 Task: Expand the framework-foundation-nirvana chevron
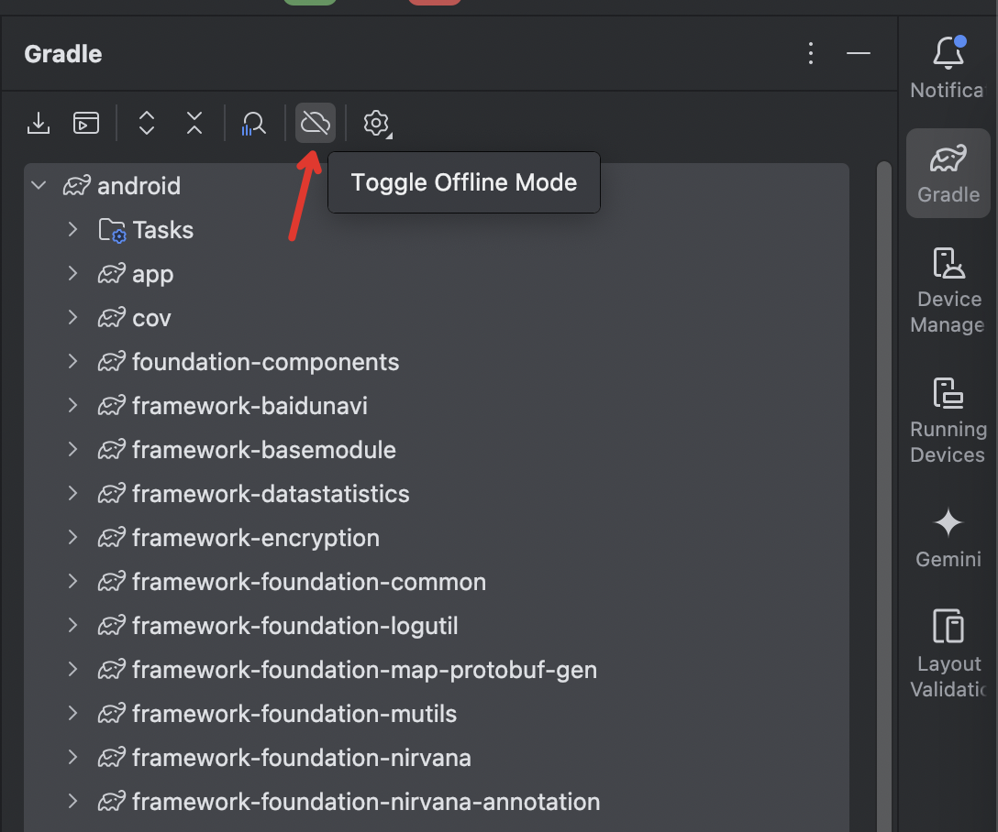coord(72,757)
